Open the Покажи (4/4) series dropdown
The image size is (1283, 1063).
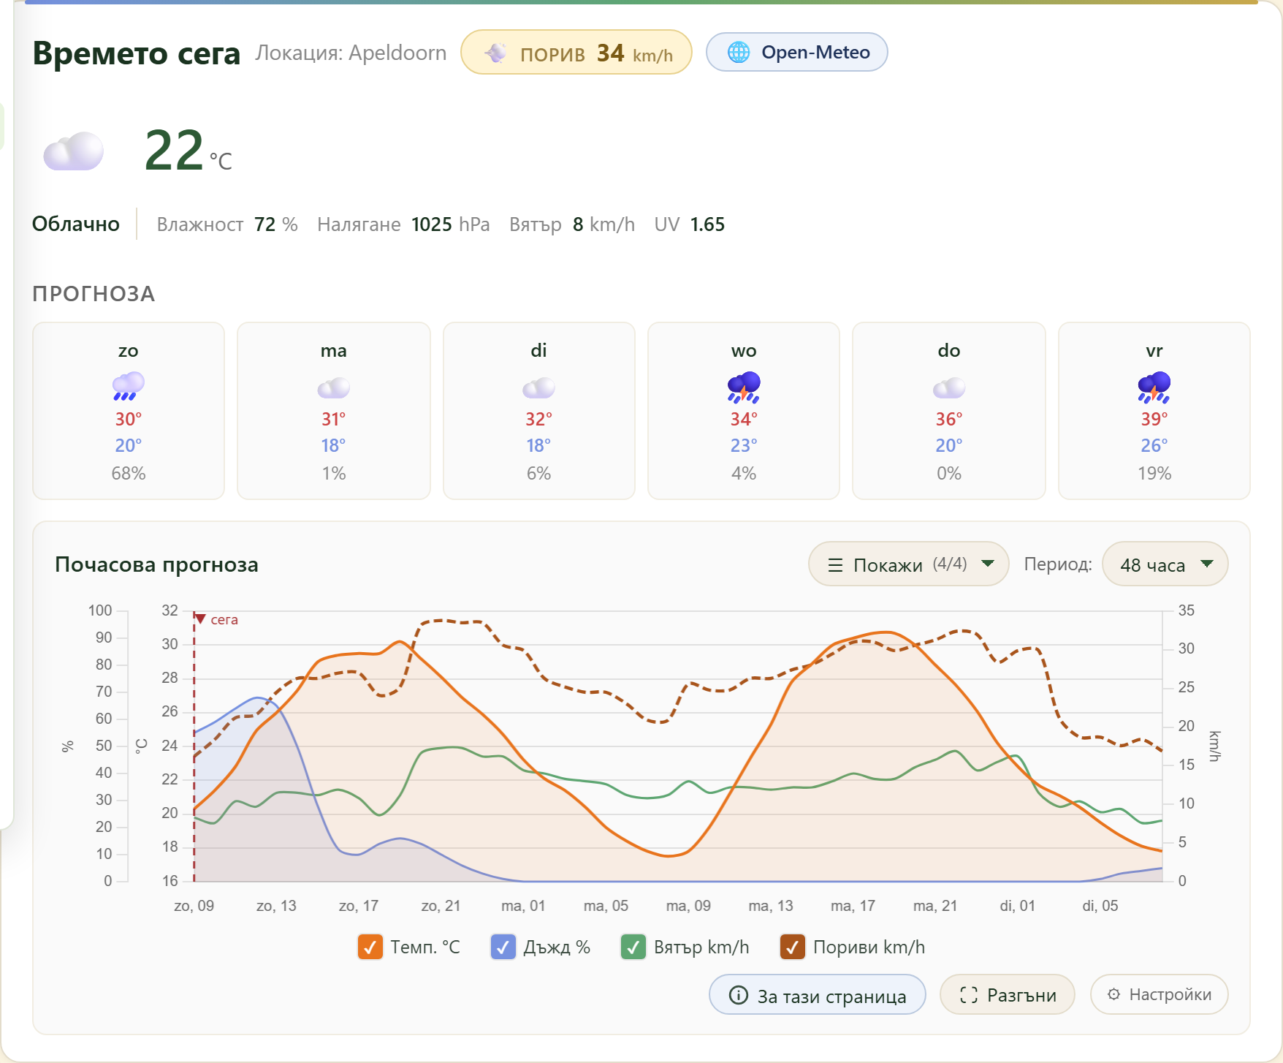click(908, 564)
